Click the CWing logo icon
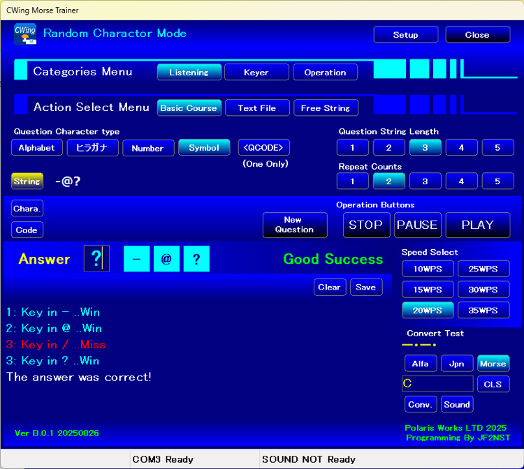 25,34
